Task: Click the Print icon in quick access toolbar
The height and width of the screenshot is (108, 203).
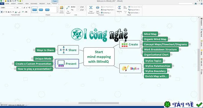Action: click(x=11, y=1)
